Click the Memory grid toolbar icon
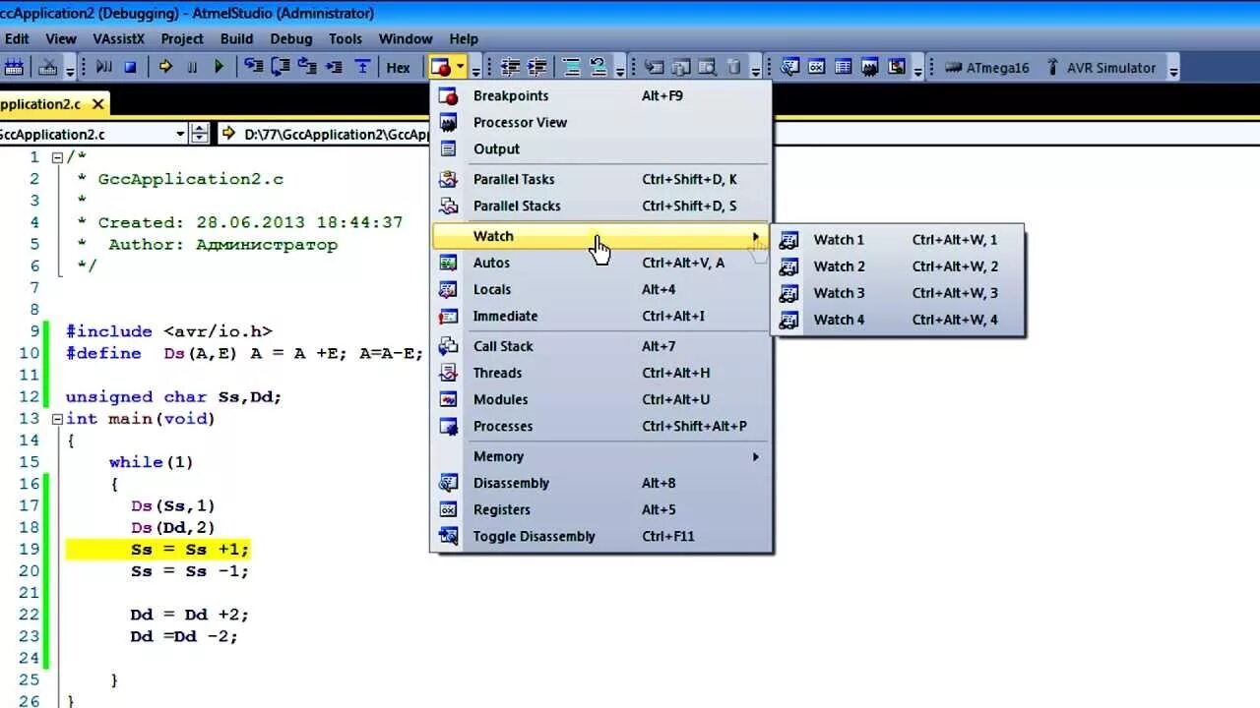The image size is (1260, 708). [x=843, y=67]
